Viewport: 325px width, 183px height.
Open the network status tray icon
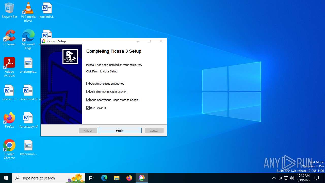286,178
